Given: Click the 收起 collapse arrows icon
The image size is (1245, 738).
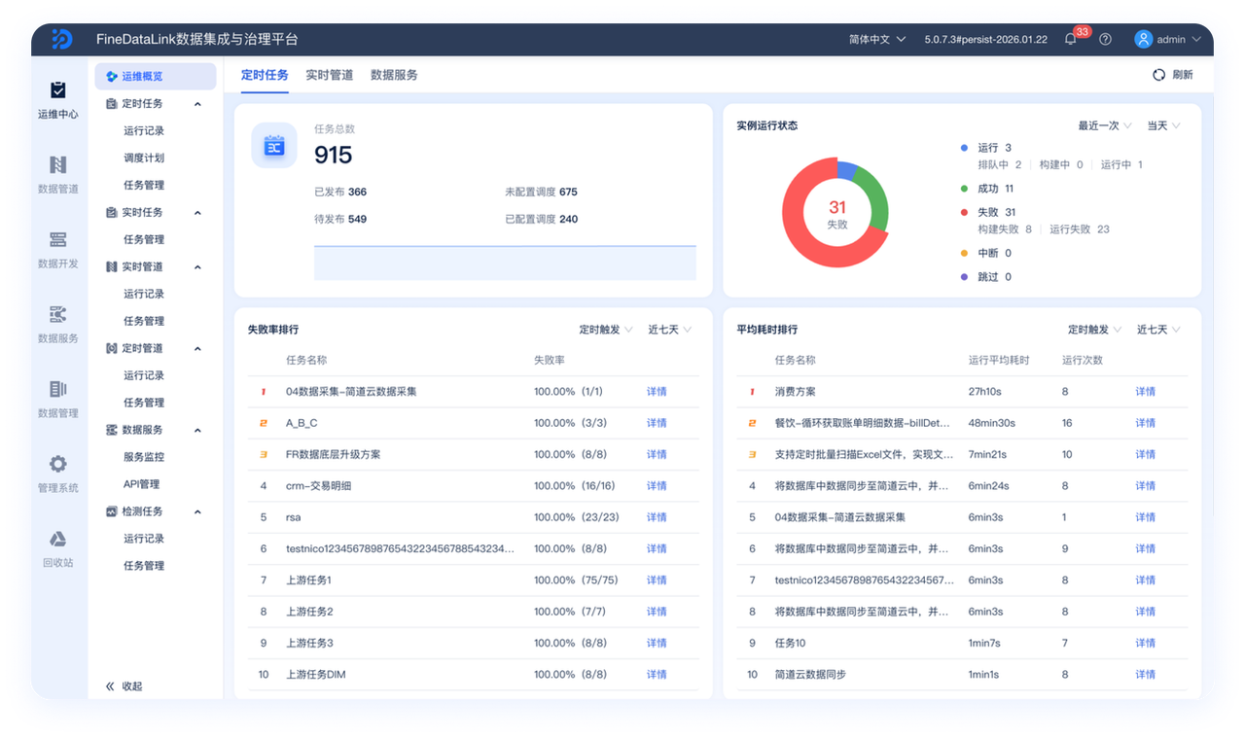Looking at the screenshot, I should tap(110, 686).
